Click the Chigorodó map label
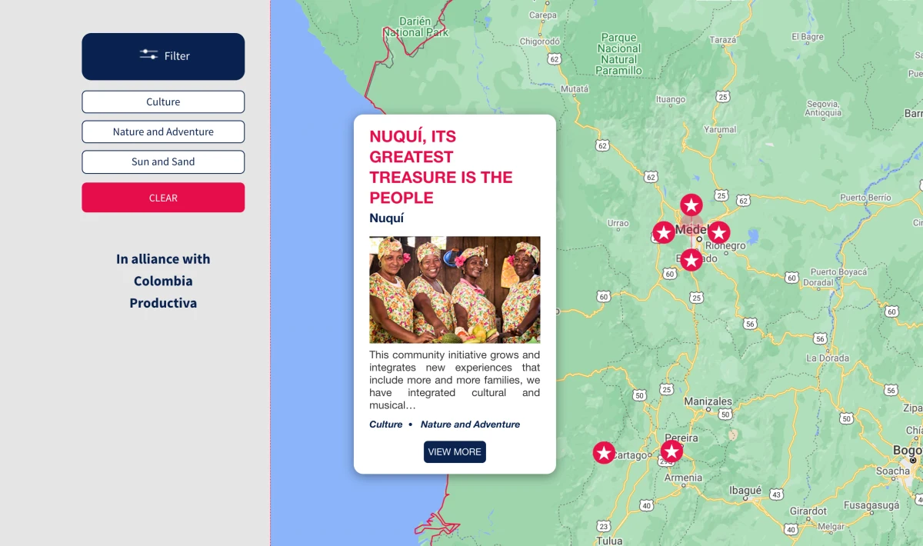This screenshot has width=923, height=546. click(x=539, y=42)
